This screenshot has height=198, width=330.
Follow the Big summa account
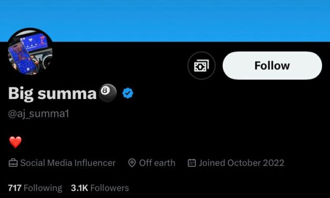tap(272, 65)
